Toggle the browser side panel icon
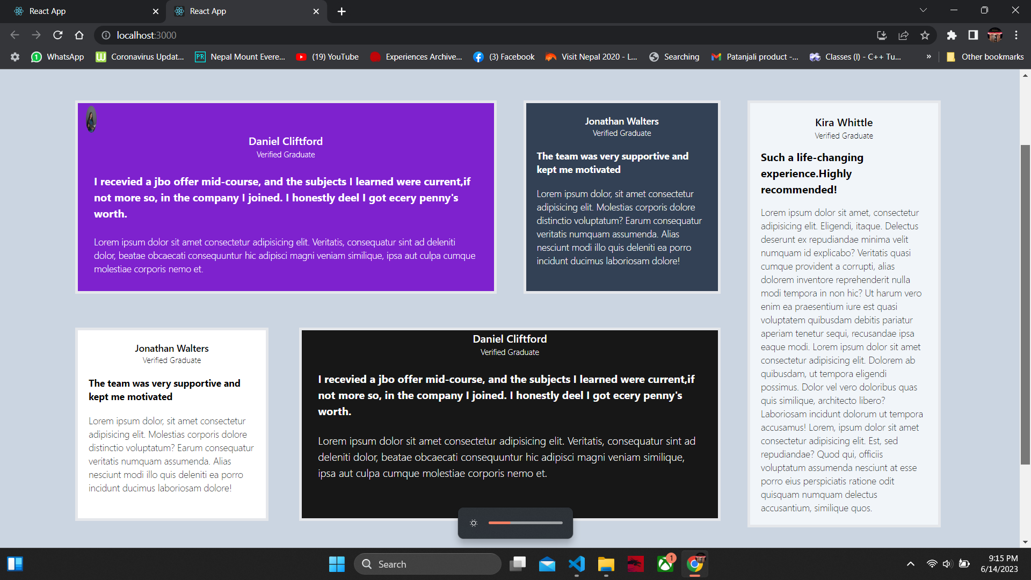Viewport: 1031px width, 580px height. tap(973, 35)
